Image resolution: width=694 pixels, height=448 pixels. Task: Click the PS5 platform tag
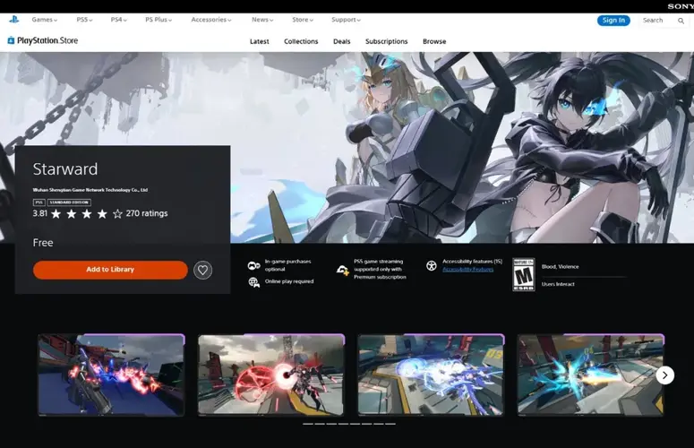coord(39,202)
